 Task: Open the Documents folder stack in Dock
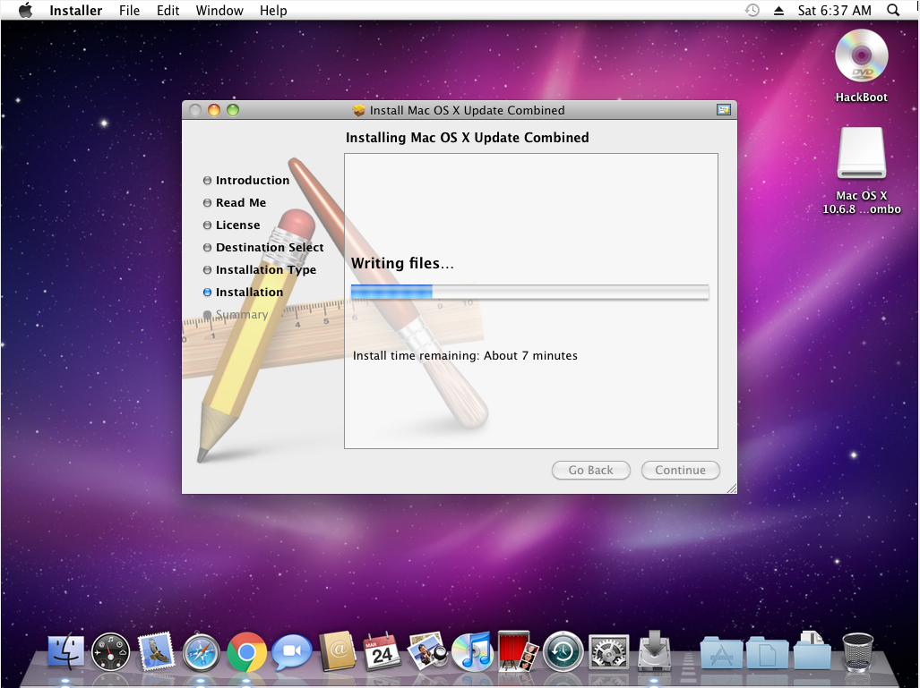[767, 651]
